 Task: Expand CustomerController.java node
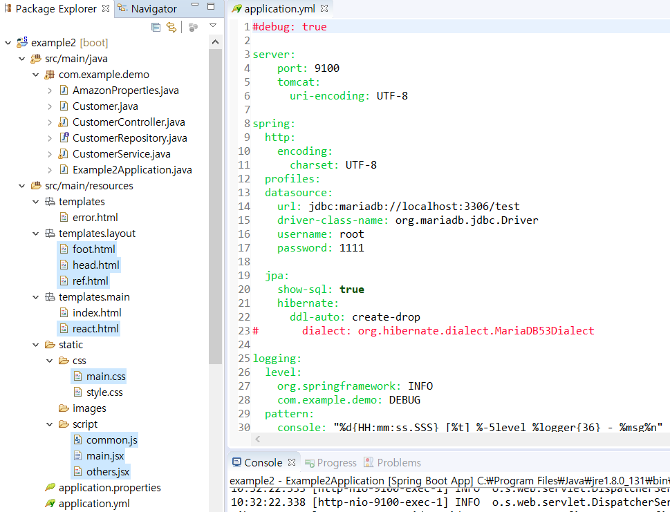point(50,122)
